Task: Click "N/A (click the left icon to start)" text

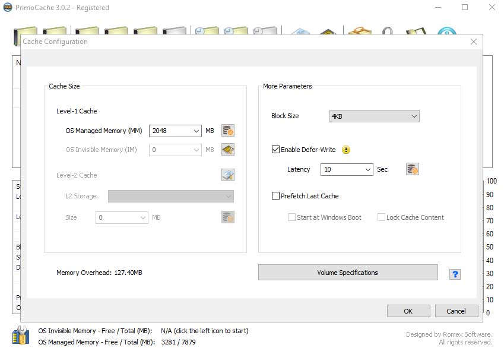Action: (205, 331)
